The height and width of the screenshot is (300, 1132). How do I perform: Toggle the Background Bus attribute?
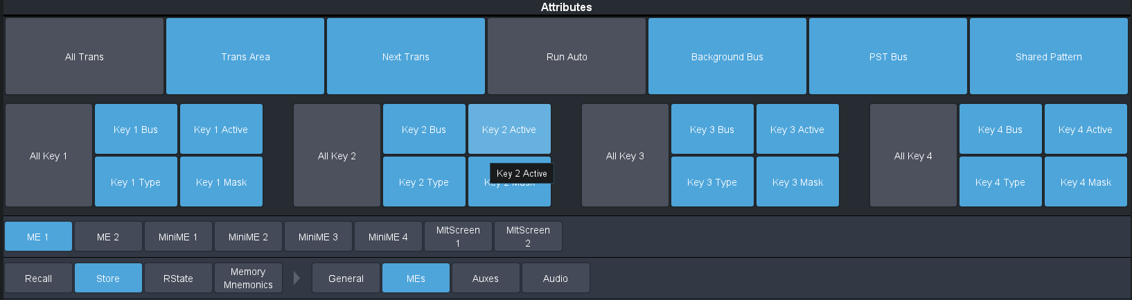(x=727, y=56)
